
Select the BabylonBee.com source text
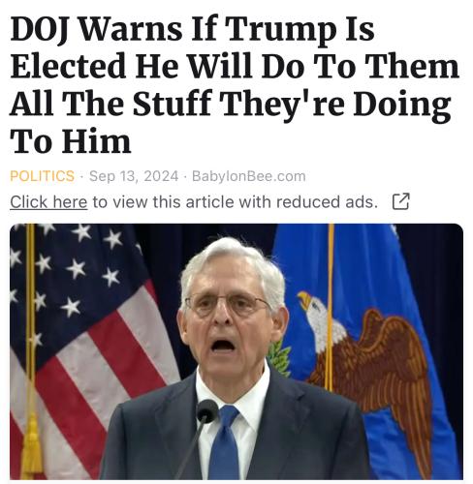[249, 176]
